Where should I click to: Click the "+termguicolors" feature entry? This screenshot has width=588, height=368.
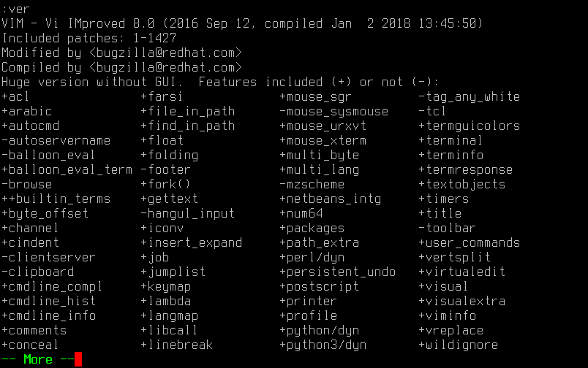click(x=469, y=126)
